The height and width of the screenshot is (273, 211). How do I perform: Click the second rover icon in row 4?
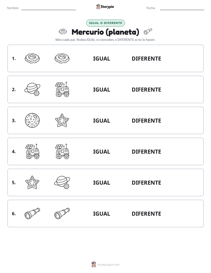62,151
